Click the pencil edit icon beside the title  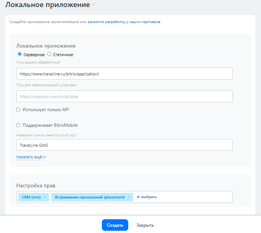pyautogui.click(x=94, y=4)
